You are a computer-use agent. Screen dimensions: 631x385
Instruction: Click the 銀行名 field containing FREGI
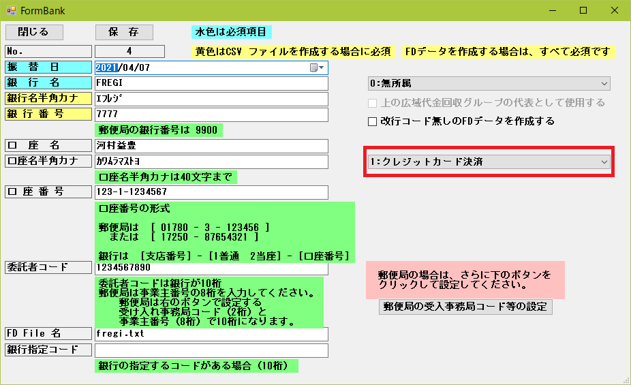coord(211,83)
